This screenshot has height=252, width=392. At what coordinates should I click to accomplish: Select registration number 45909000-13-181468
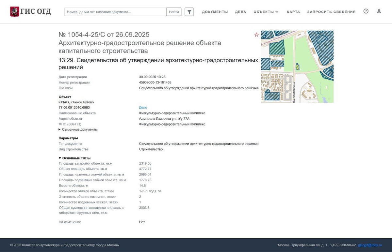(x=155, y=82)
